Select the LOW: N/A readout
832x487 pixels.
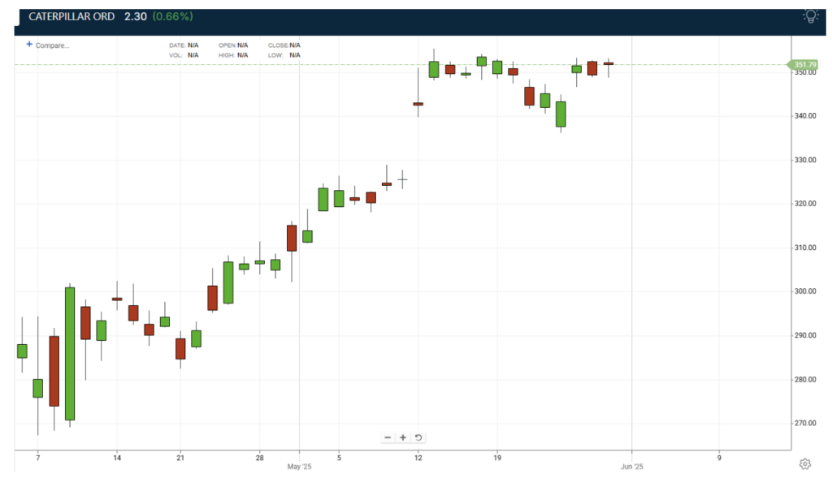pyautogui.click(x=284, y=55)
